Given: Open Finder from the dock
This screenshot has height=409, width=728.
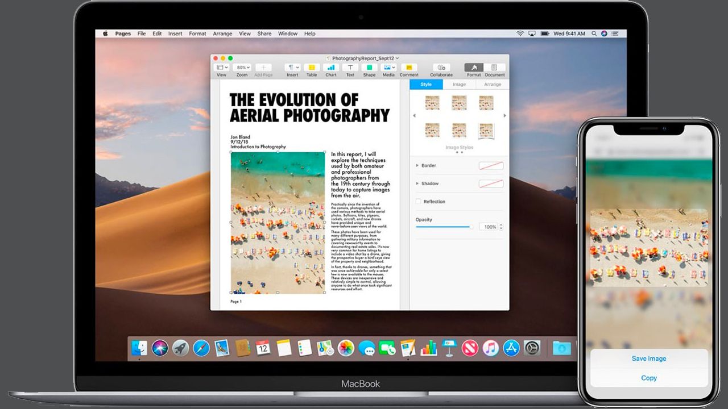Looking at the screenshot, I should pos(139,348).
